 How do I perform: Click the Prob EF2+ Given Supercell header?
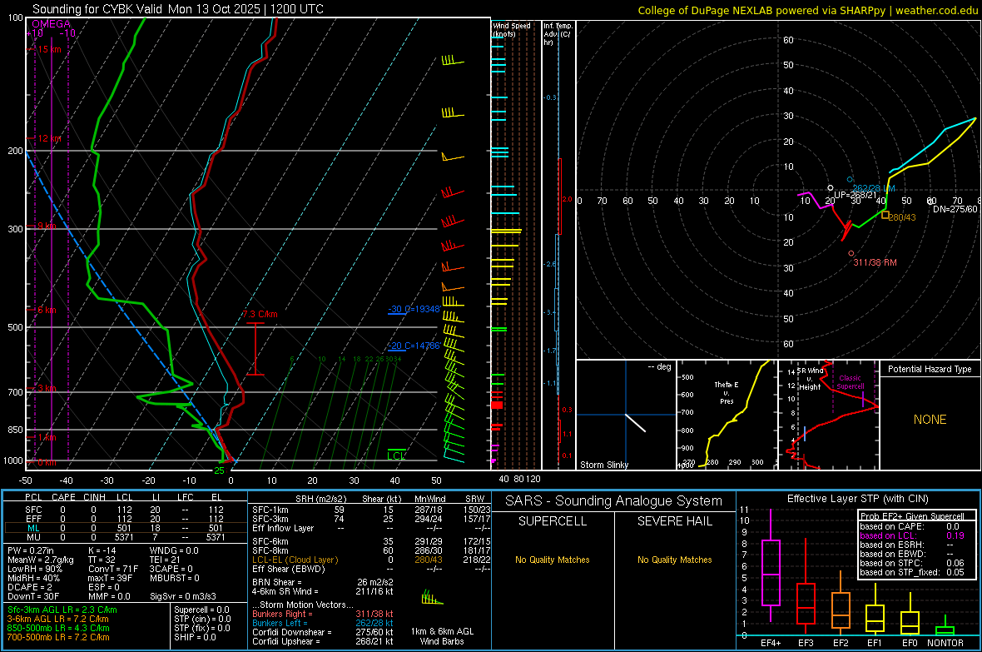pyautogui.click(x=912, y=516)
